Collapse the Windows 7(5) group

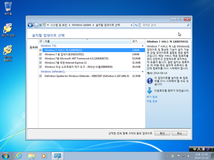point(143,46)
